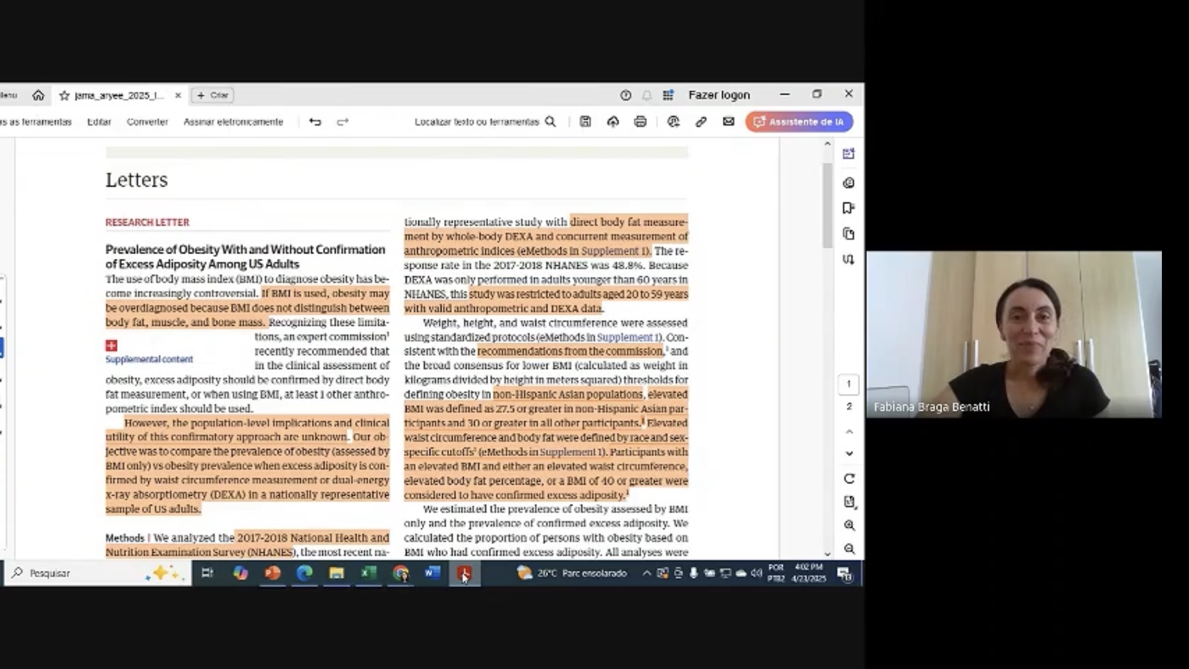The height and width of the screenshot is (669, 1189).
Task: Undo the last action arrow
Action: (x=315, y=122)
